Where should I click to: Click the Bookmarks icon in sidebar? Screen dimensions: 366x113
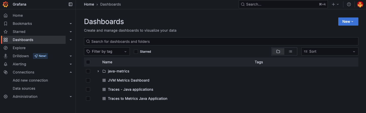[x=6, y=24]
